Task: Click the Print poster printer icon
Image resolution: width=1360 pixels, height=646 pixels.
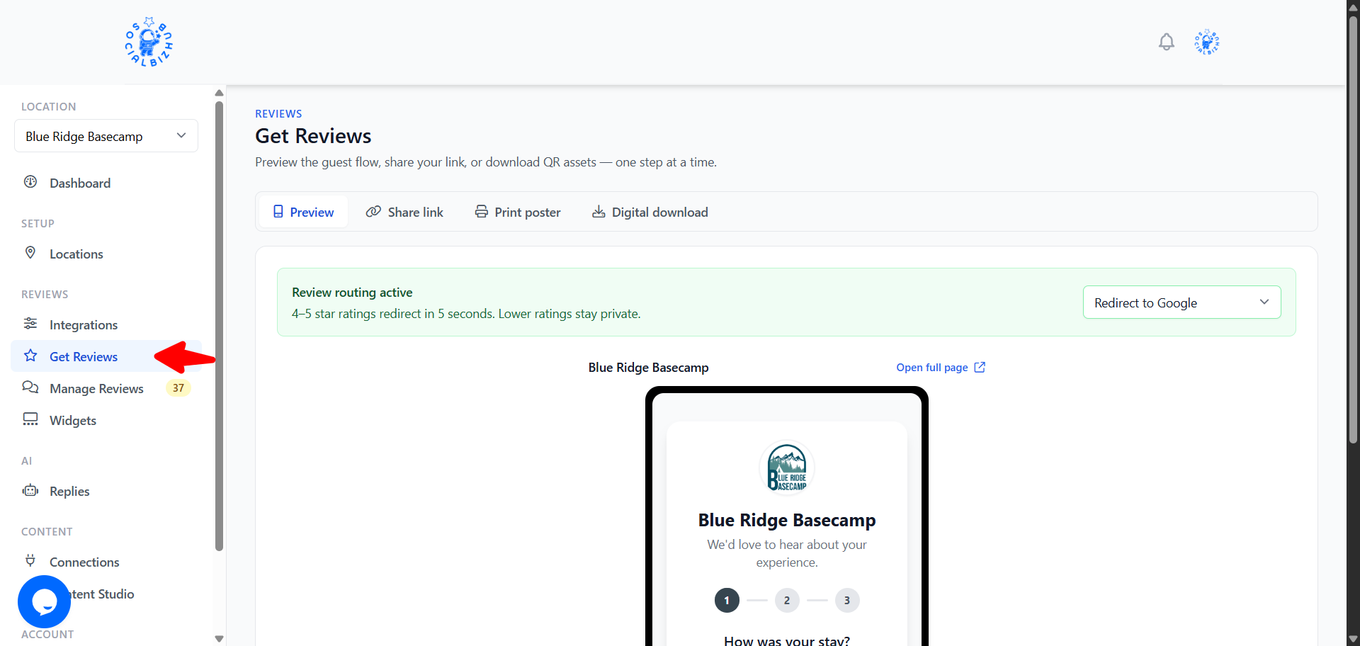Action: (x=482, y=212)
